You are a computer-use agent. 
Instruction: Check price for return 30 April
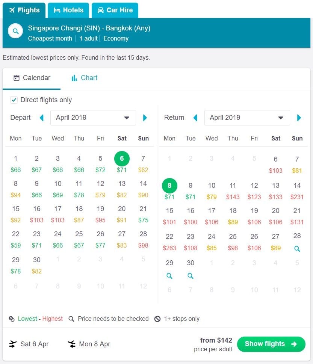coord(191,276)
